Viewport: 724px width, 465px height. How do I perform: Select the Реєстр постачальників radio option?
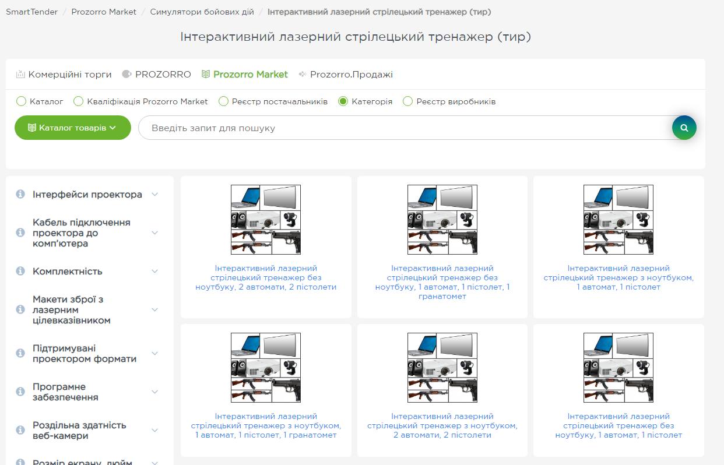click(223, 101)
